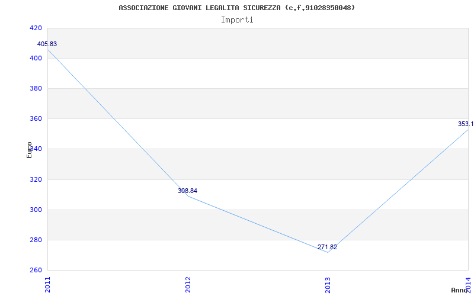Click the Anno x-axis title

tap(459, 290)
